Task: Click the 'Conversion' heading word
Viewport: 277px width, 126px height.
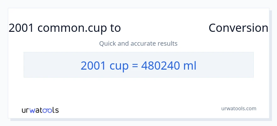Action: [238, 28]
